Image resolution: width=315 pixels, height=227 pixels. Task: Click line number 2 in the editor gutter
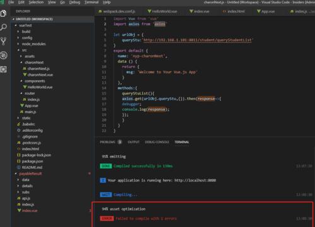[105, 24]
